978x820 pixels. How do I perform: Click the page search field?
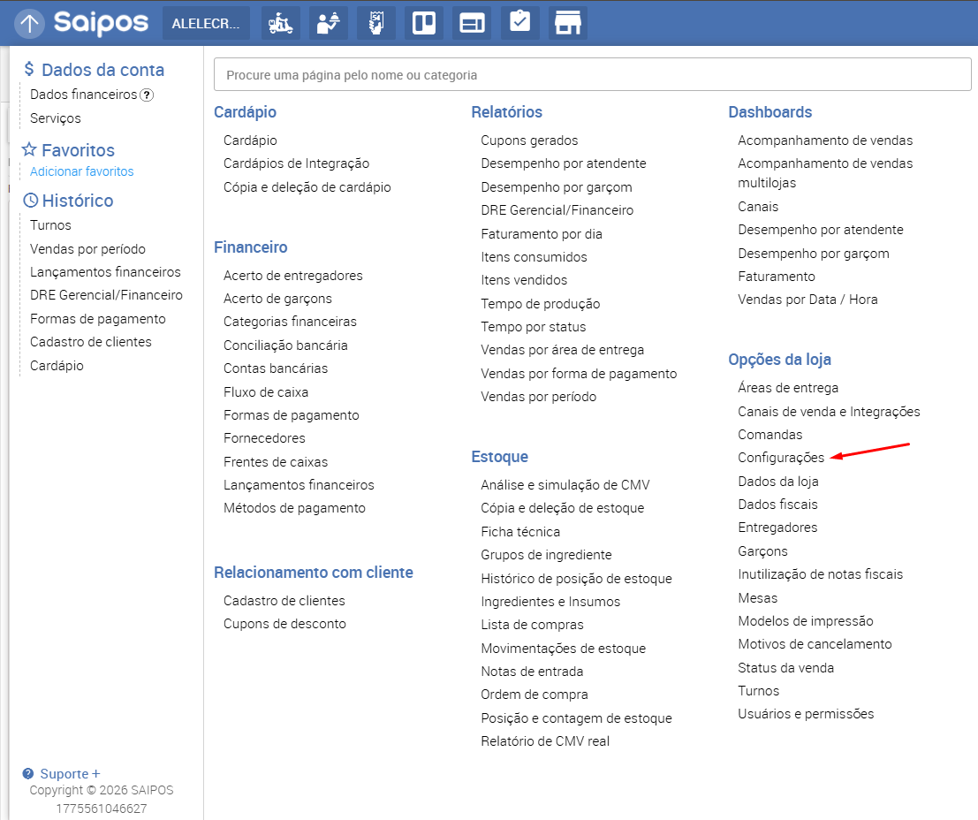click(x=592, y=75)
